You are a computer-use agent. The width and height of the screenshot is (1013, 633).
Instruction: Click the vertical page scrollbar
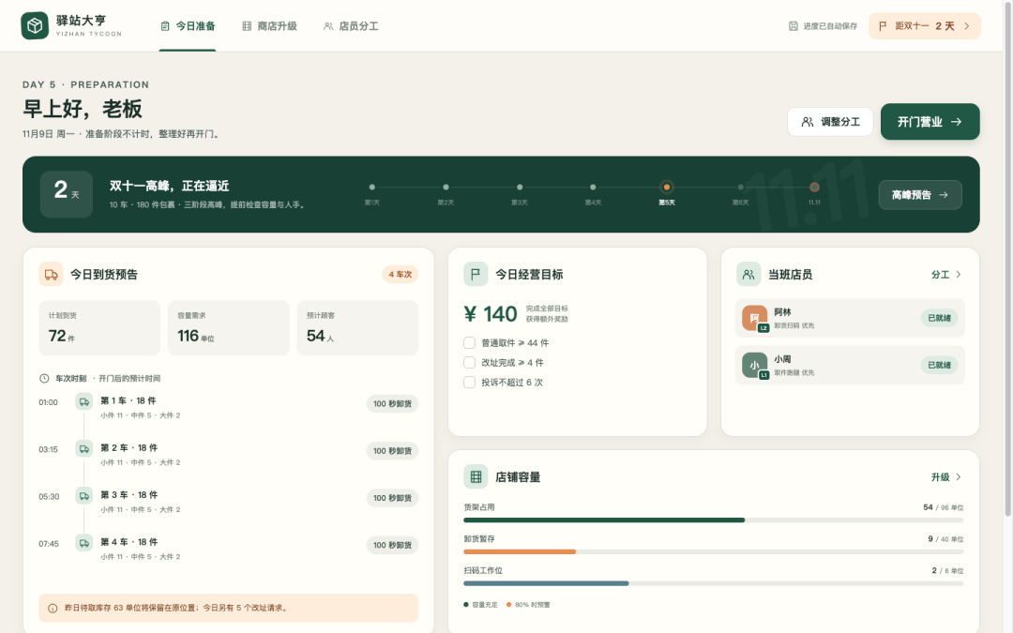[1007, 259]
